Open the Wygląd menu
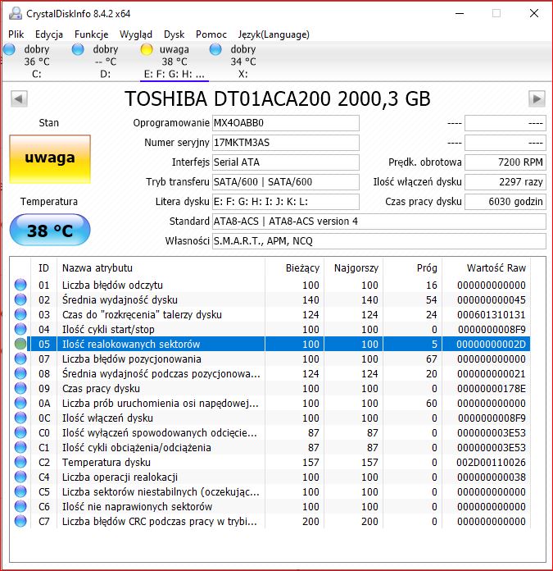This screenshot has width=553, height=571. (x=136, y=34)
